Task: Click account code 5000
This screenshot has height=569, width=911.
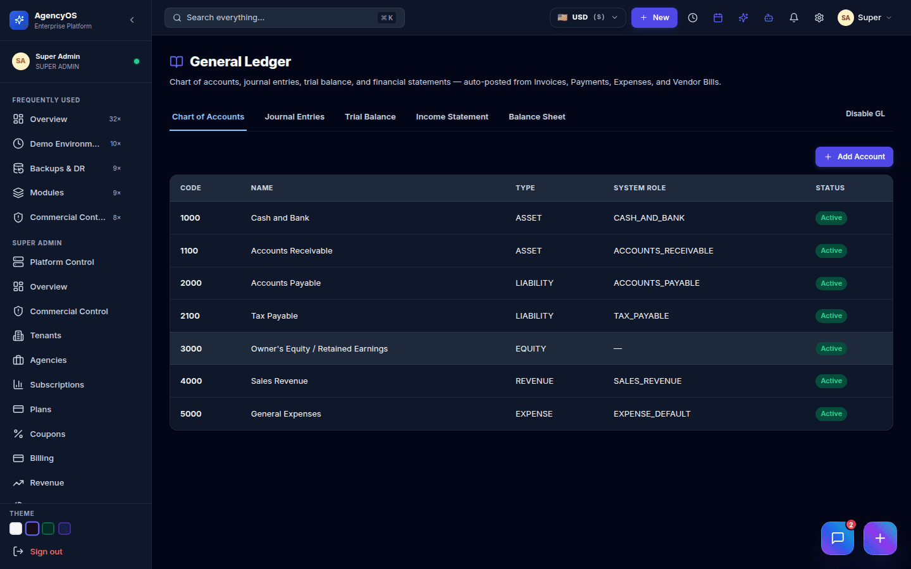Action: 191,414
